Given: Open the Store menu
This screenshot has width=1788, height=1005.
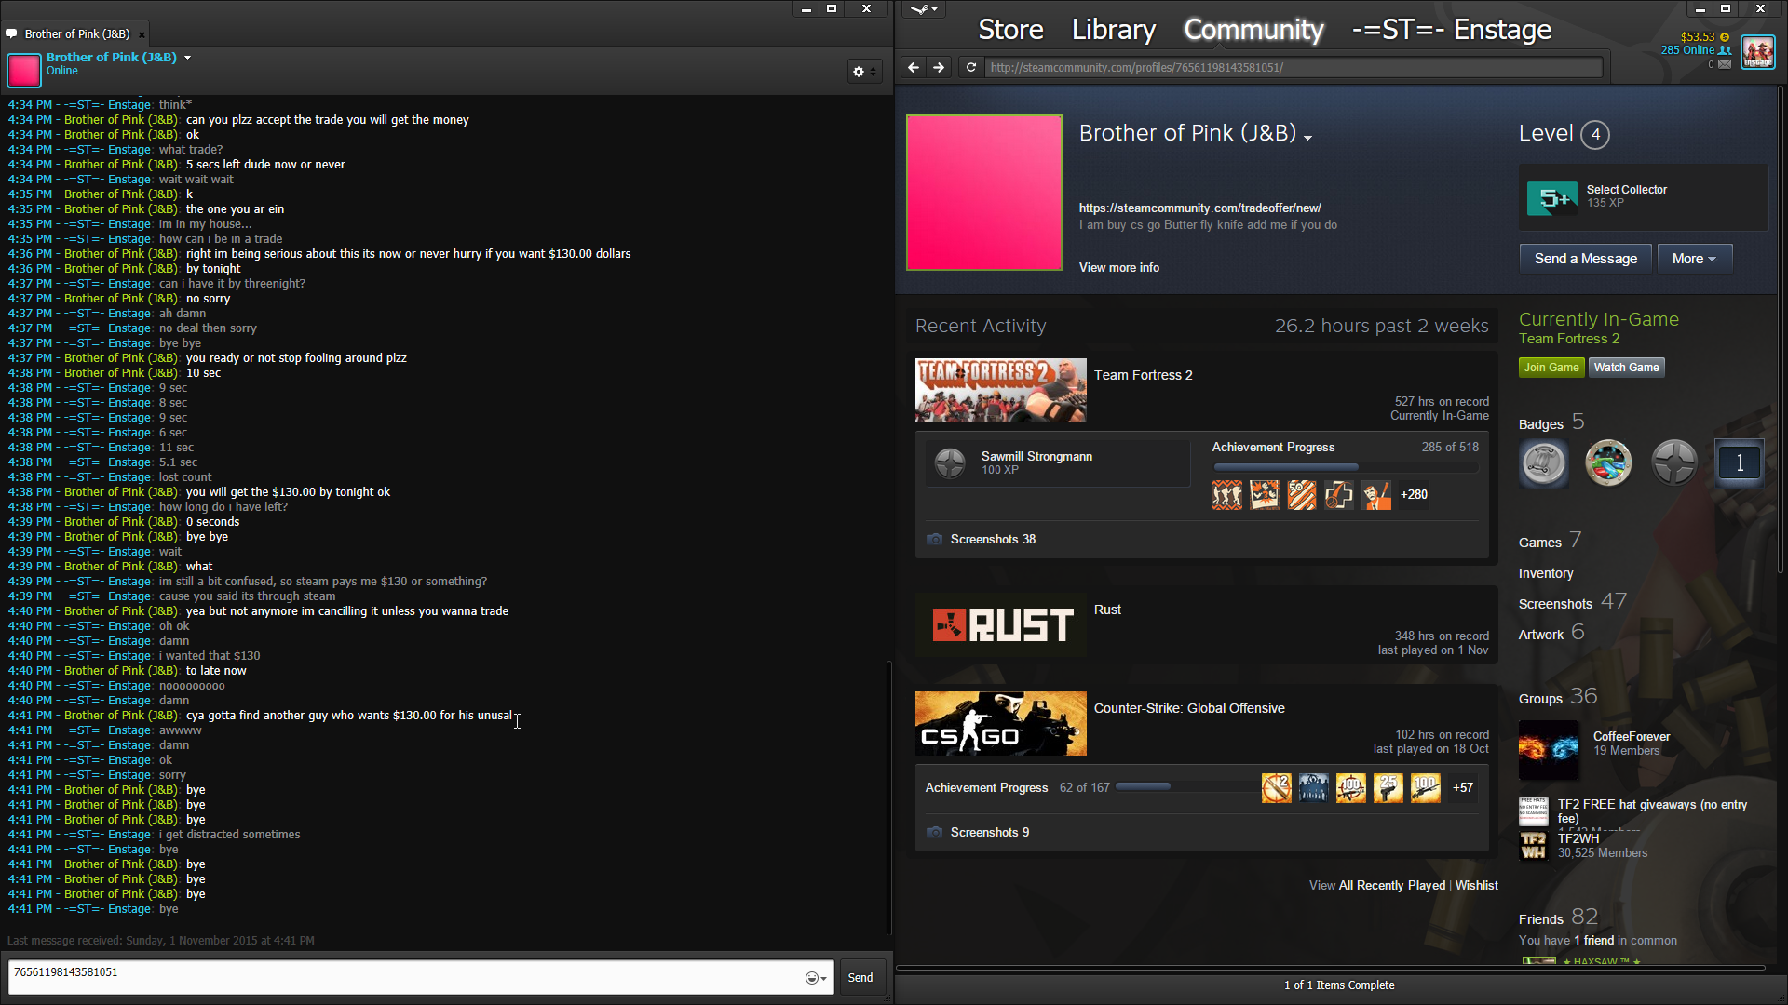Looking at the screenshot, I should 1010,30.
